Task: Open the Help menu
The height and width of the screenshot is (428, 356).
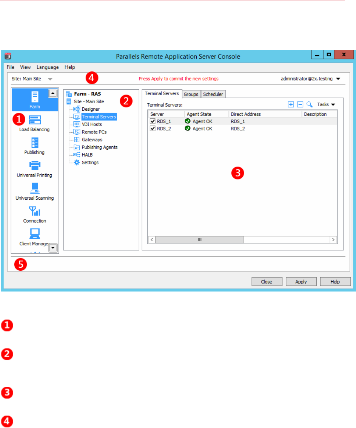Action: coord(70,67)
